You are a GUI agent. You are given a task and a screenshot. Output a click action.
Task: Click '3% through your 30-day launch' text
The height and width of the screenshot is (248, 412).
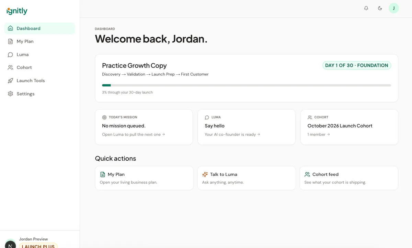coord(127,92)
